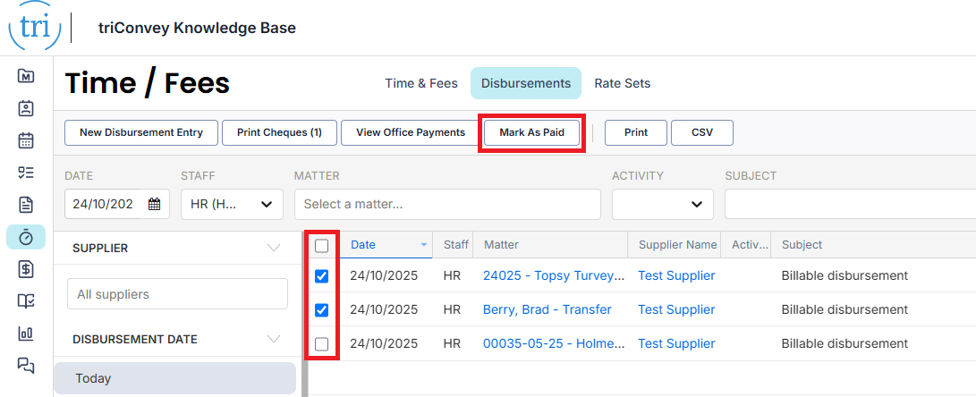This screenshot has width=976, height=397.
Task: Open the Documents icon in sidebar
Action: coord(26,204)
